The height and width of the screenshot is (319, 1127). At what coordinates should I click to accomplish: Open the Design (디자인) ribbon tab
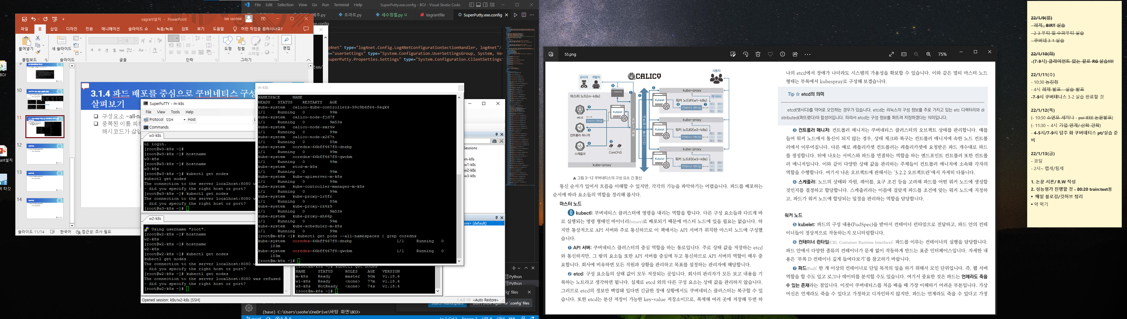coord(72,29)
